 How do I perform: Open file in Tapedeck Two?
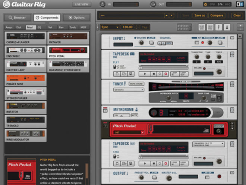pyautogui.click(x=124, y=164)
